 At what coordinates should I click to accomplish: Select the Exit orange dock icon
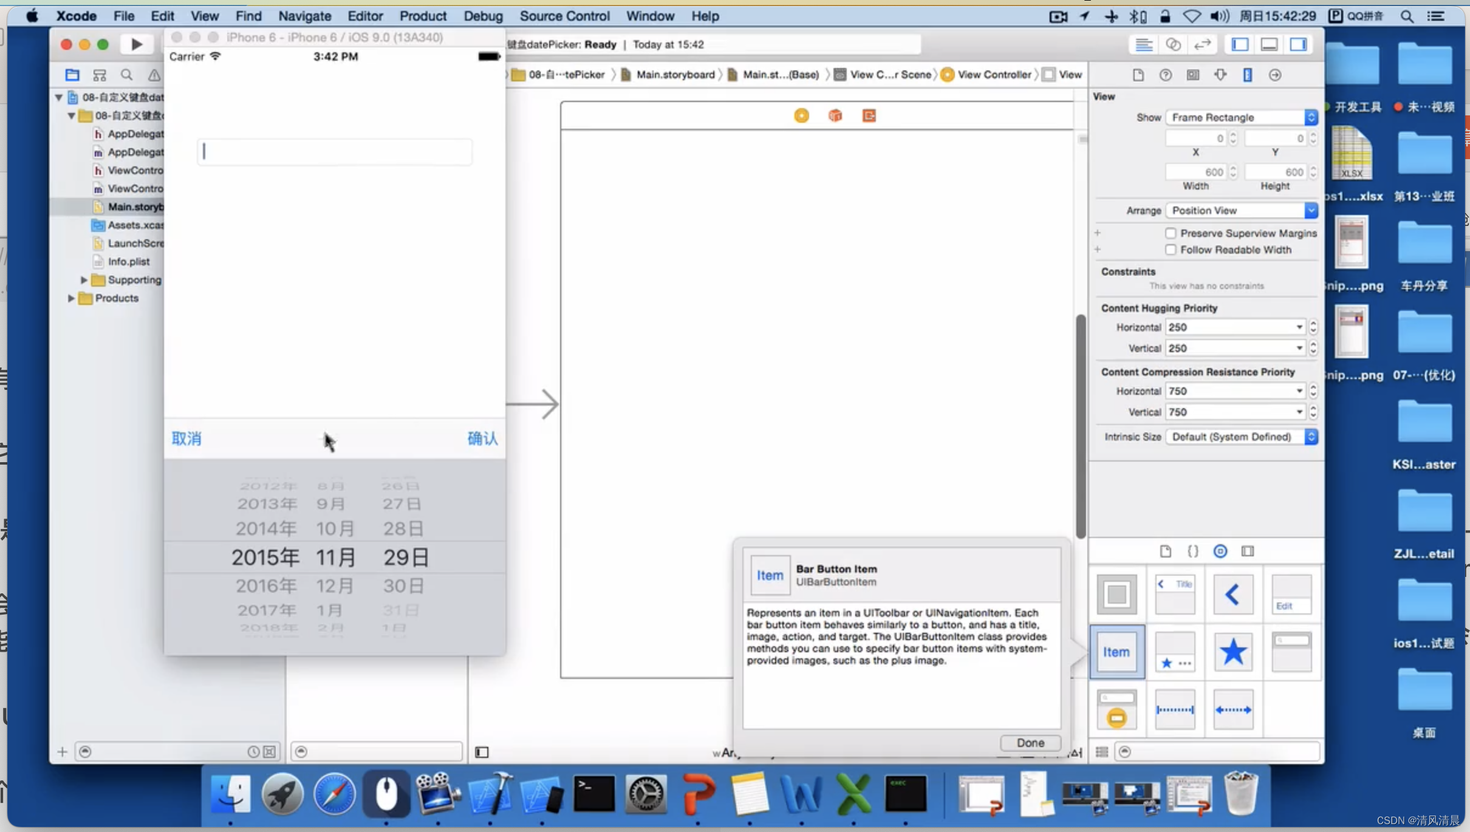869,115
